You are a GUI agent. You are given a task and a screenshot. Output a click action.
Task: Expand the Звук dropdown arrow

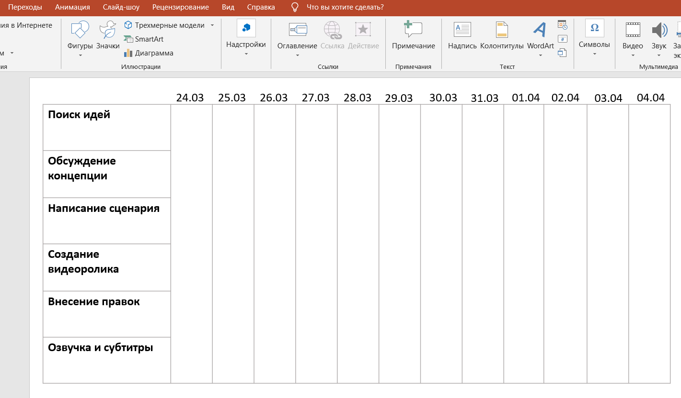pos(659,55)
